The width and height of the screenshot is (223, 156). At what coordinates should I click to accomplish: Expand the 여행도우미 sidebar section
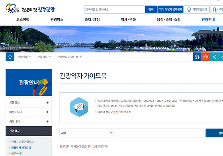29,112
